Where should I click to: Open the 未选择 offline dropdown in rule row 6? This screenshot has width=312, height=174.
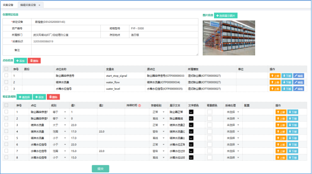(x=233, y=144)
